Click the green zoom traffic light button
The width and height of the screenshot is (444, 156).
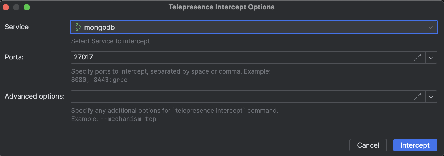26,7
